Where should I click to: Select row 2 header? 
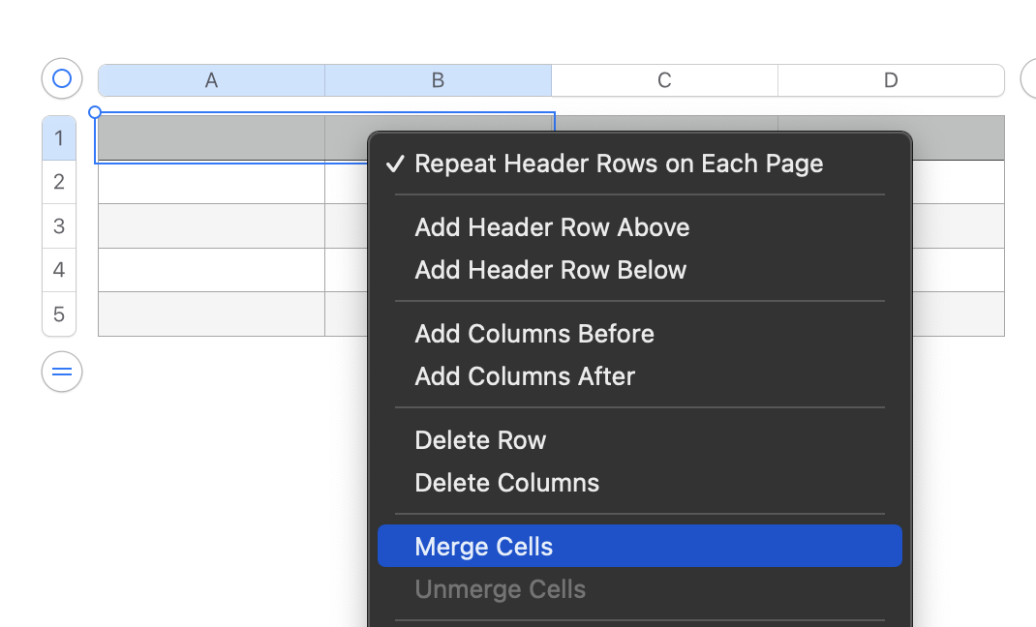(x=59, y=182)
